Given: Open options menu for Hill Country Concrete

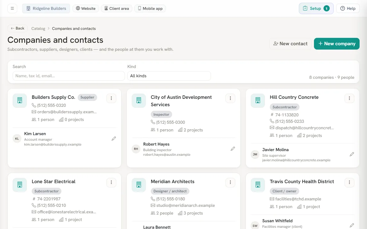Looking at the screenshot, I should pyautogui.click(x=349, y=98).
